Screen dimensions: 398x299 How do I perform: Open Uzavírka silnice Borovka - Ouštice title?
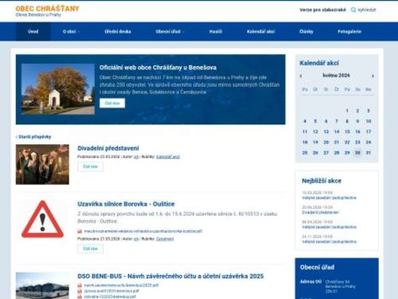[x=126, y=204]
